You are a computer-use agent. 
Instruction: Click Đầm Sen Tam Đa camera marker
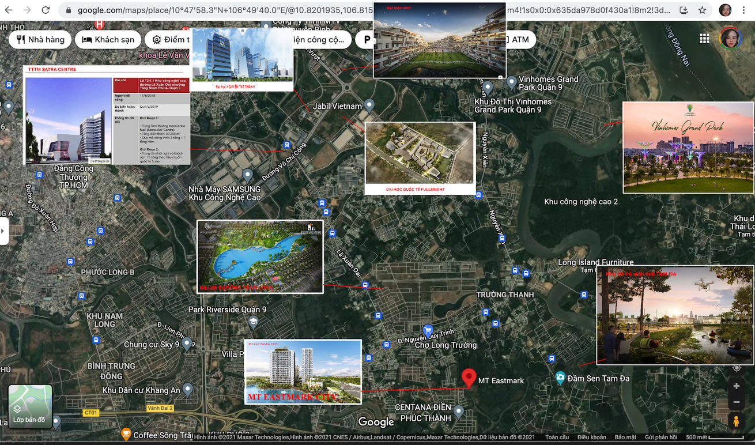560,378
